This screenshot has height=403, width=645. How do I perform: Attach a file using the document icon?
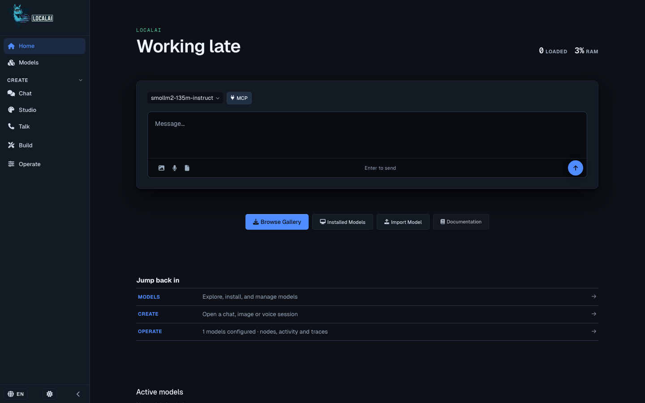pos(187,168)
